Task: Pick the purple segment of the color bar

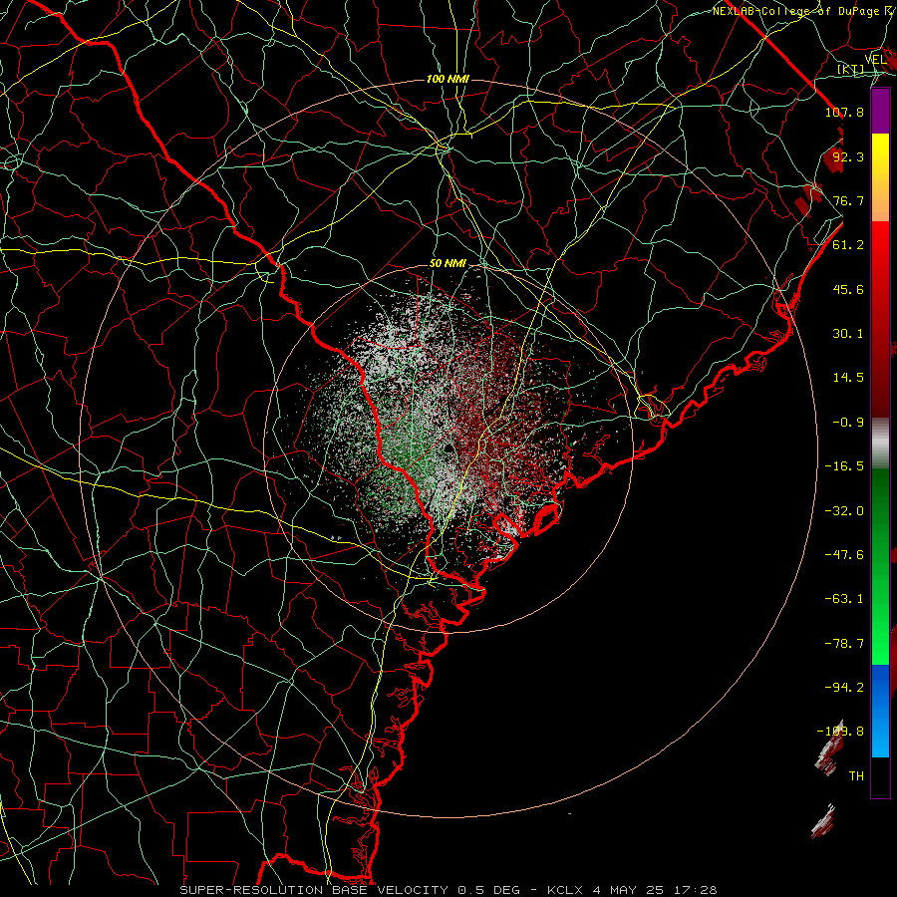Action: [x=880, y=112]
